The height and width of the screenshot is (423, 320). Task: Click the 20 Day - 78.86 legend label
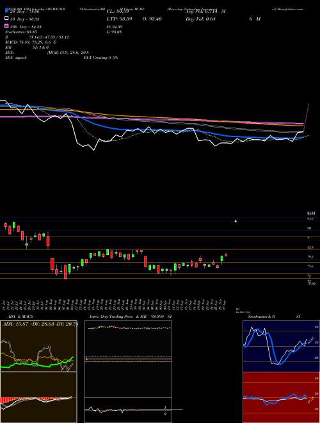click(25, 12)
